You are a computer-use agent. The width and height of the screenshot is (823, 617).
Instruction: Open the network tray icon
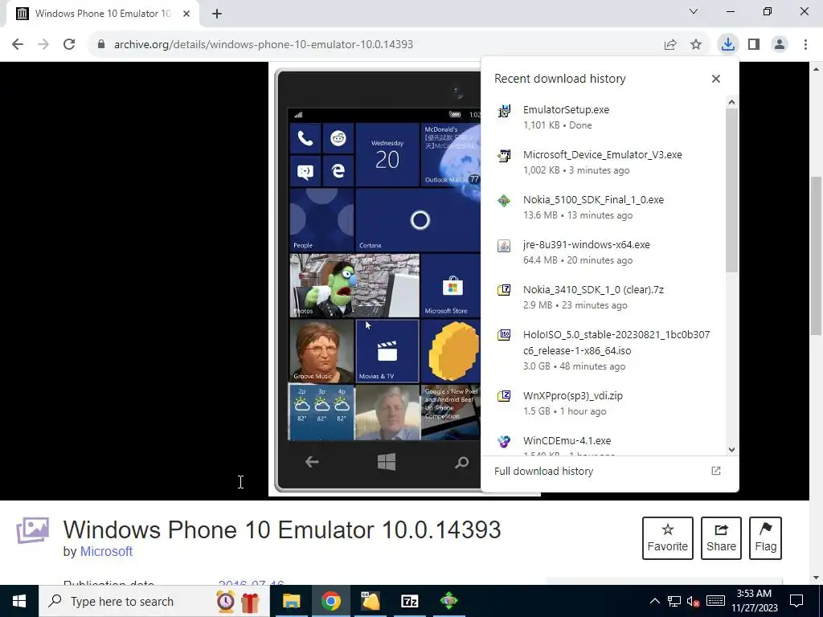click(674, 601)
